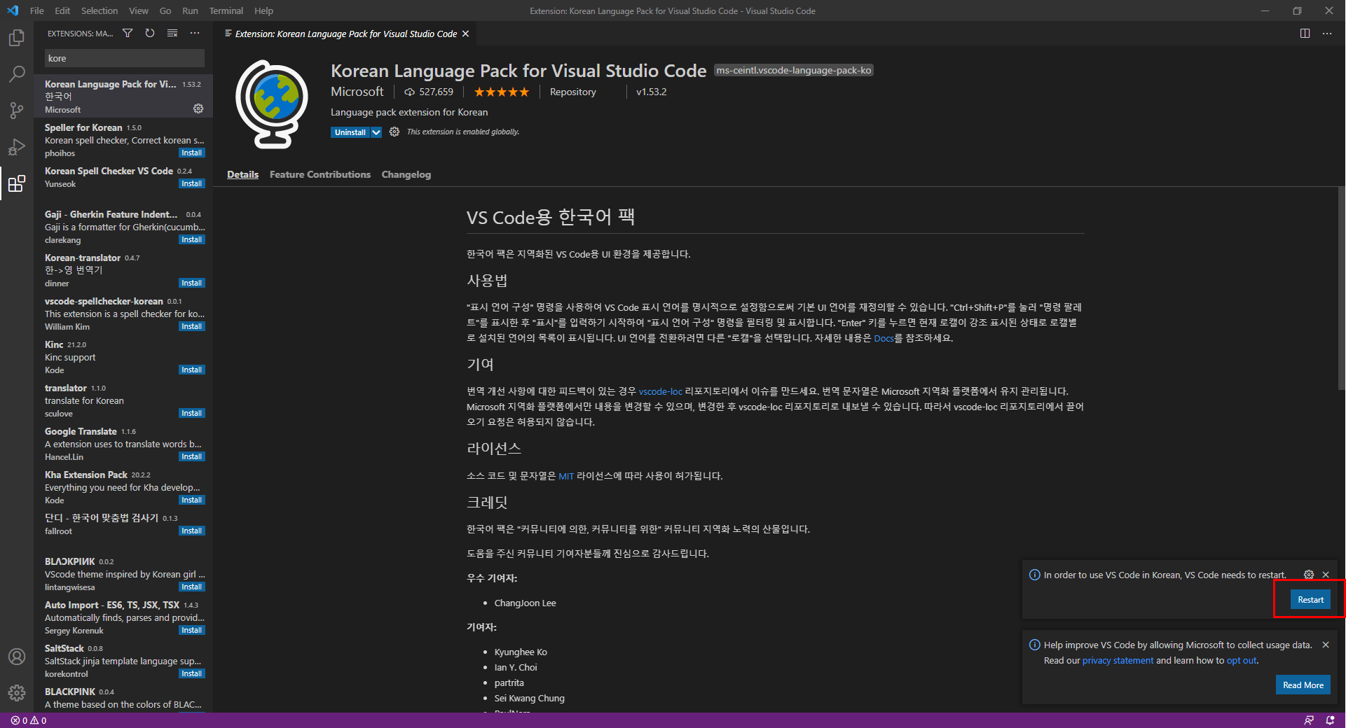1346x728 pixels.
Task: Install Korean Spell Checker VS Code
Action: [x=191, y=183]
